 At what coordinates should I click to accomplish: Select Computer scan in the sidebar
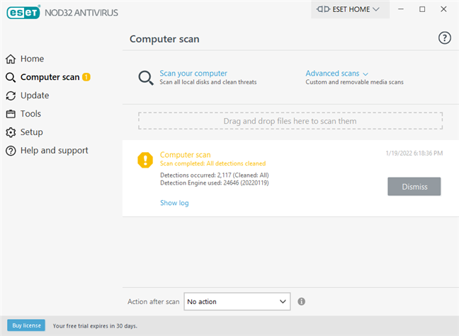[x=50, y=77]
